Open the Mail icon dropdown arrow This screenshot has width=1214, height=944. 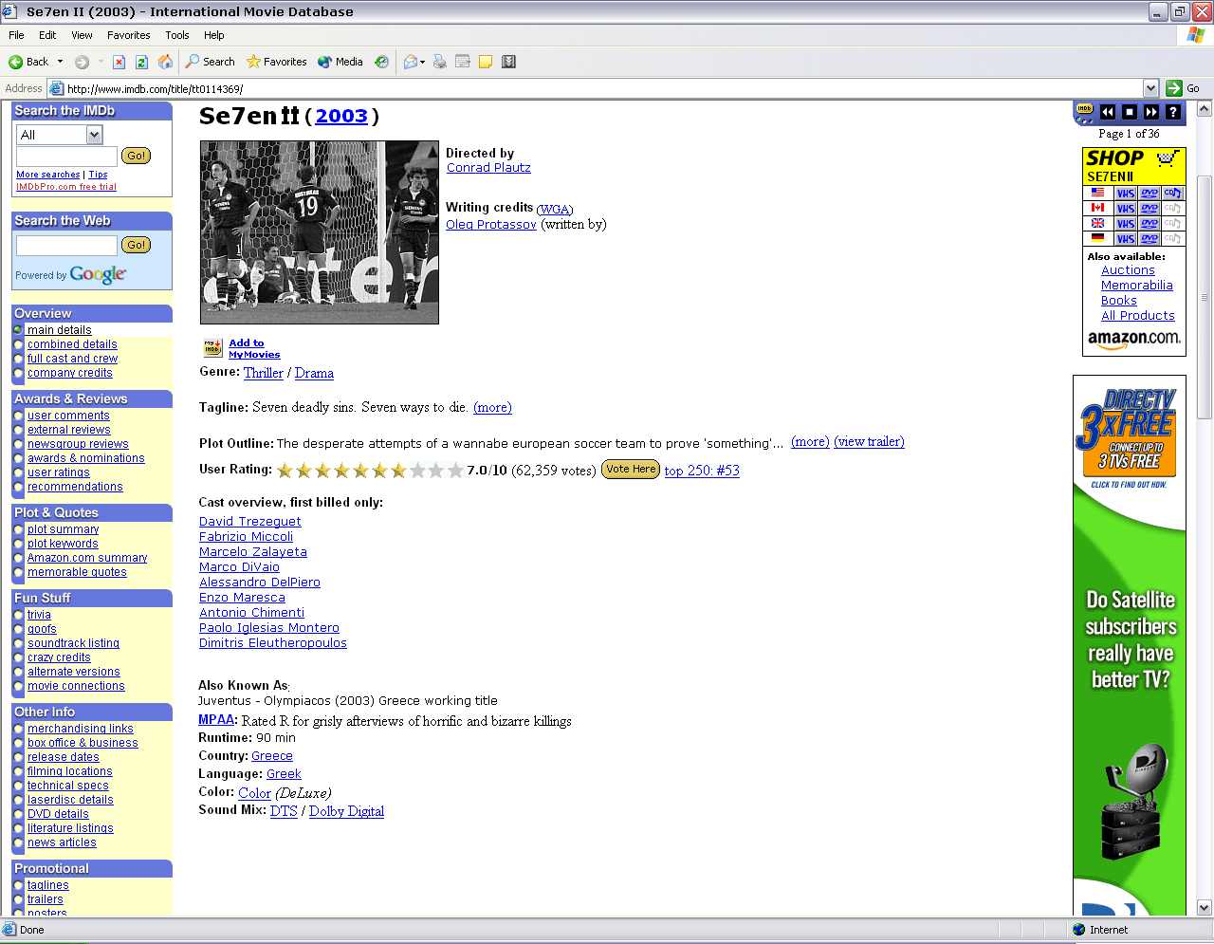click(x=422, y=62)
